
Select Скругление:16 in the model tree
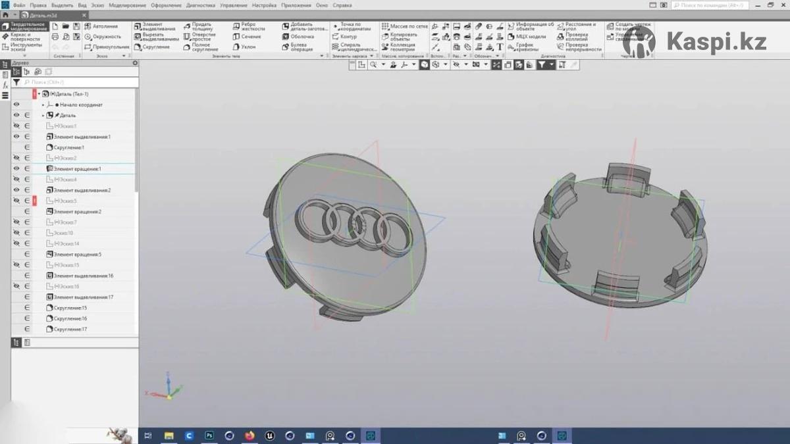click(x=70, y=318)
